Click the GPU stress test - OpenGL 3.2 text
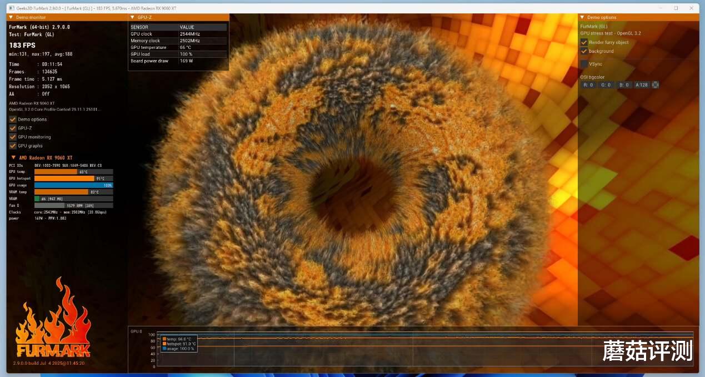This screenshot has height=377, width=705. pos(611,33)
